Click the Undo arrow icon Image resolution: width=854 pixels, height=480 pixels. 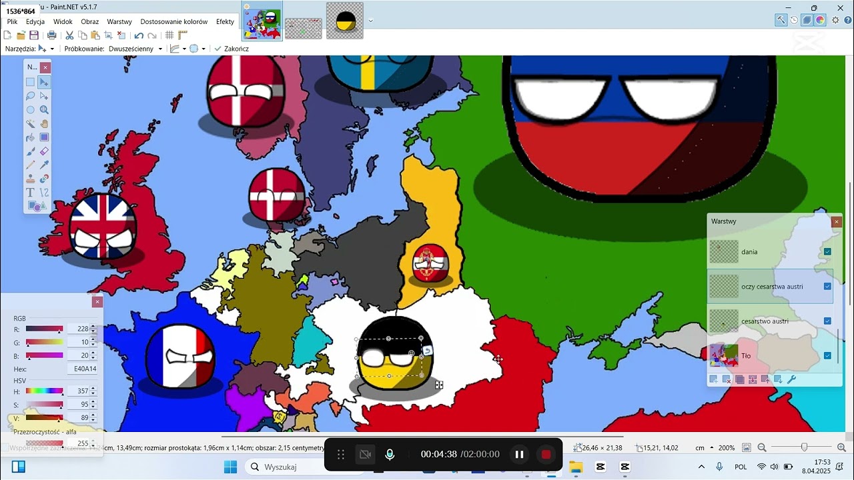(139, 35)
